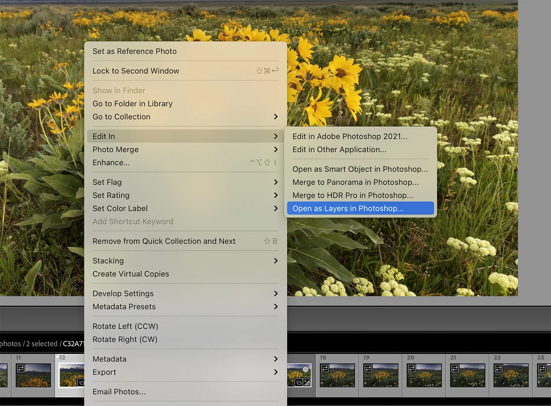Select Remove from Quick Collection and Next
Image resolution: width=551 pixels, height=406 pixels.
(186, 241)
